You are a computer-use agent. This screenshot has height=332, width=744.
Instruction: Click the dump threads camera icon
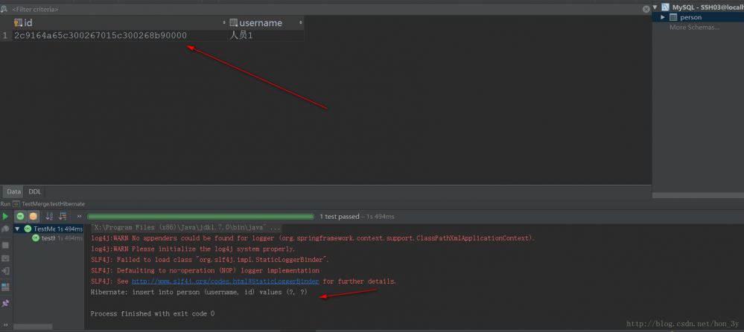point(5,258)
